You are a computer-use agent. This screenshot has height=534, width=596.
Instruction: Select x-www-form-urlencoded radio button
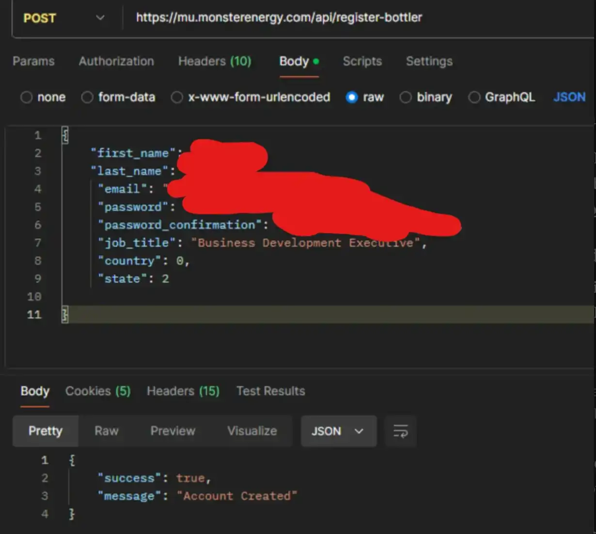tap(177, 97)
